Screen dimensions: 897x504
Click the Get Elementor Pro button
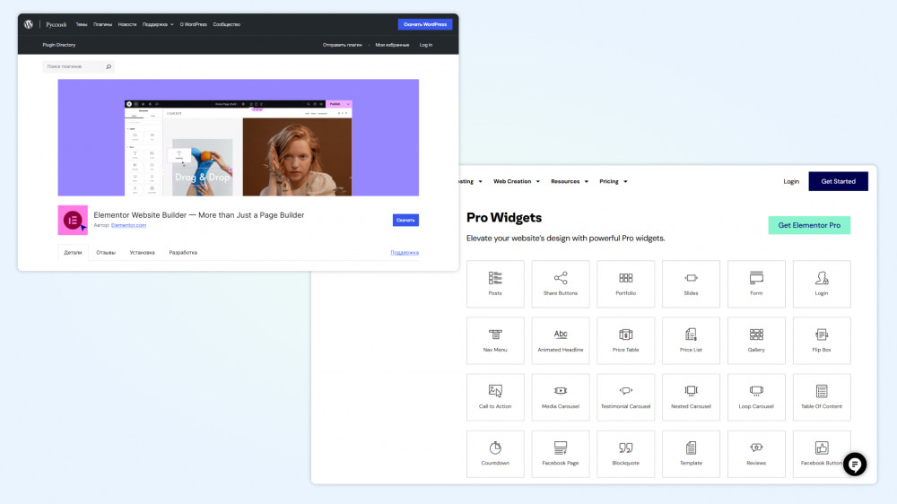(809, 225)
